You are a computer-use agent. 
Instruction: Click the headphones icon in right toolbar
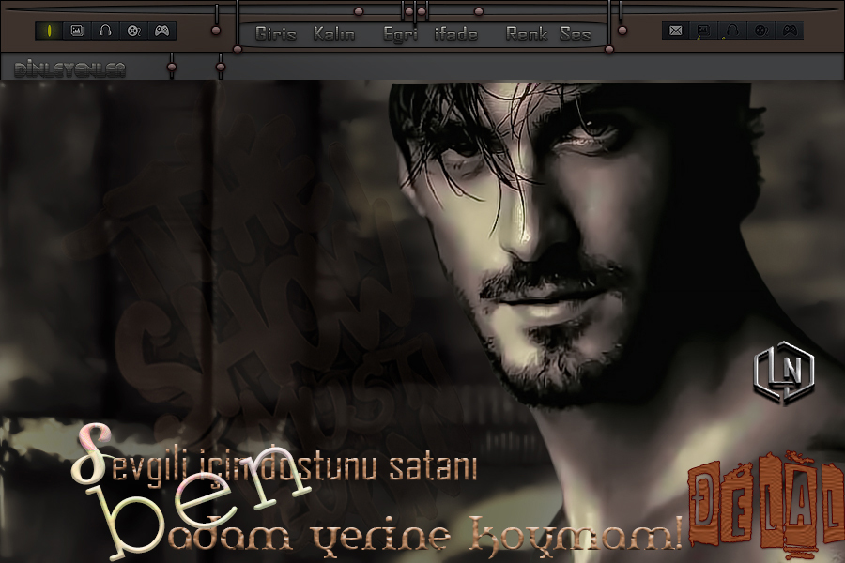(732, 31)
